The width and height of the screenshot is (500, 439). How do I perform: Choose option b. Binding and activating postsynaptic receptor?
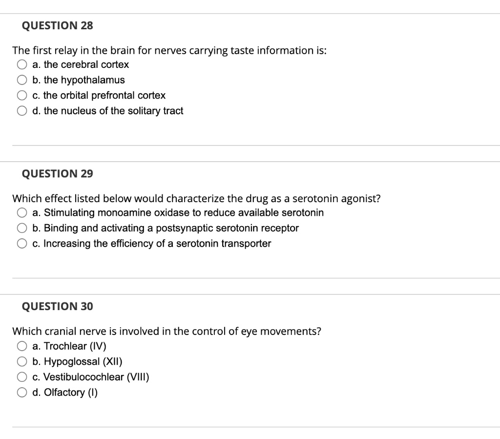click(x=22, y=228)
